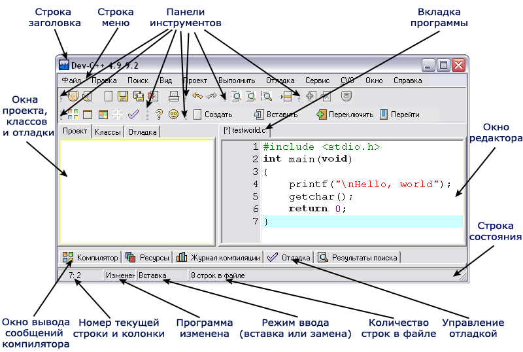Minimize the Dev-C++ window
Viewport: 523px width, 352px height.
tap(428, 65)
